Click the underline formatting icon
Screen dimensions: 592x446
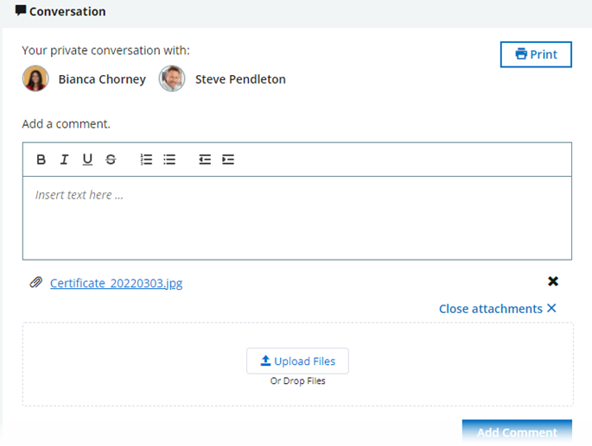pyautogui.click(x=87, y=160)
